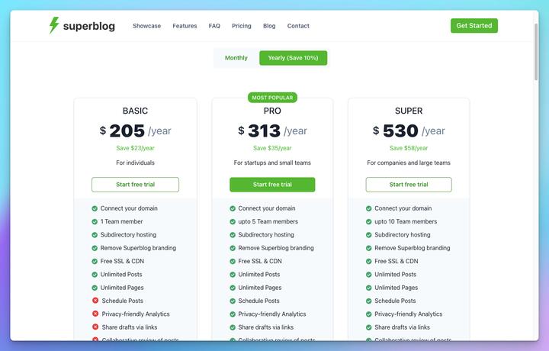Click the check icon for Basic Unlimited Pages
Viewport: 549px width, 351px height.
[95, 288]
